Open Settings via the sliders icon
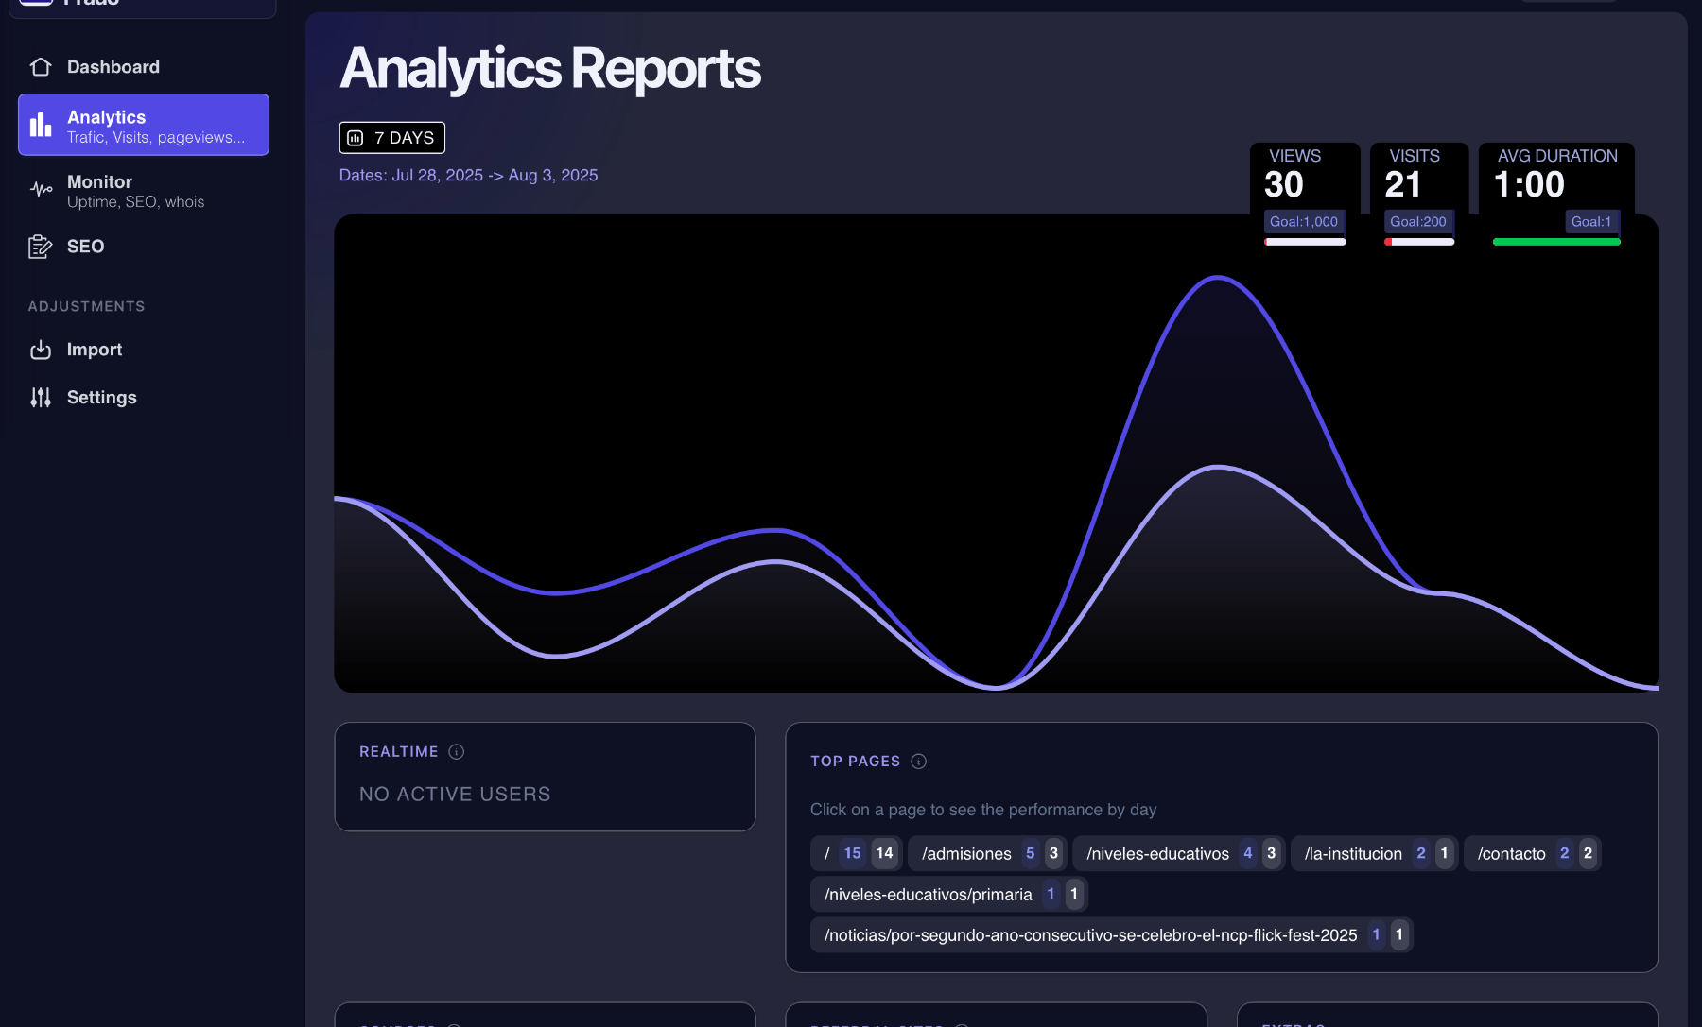Image resolution: width=1702 pixels, height=1027 pixels. pyautogui.click(x=41, y=397)
